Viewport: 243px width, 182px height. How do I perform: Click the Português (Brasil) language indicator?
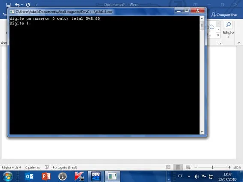(65, 167)
